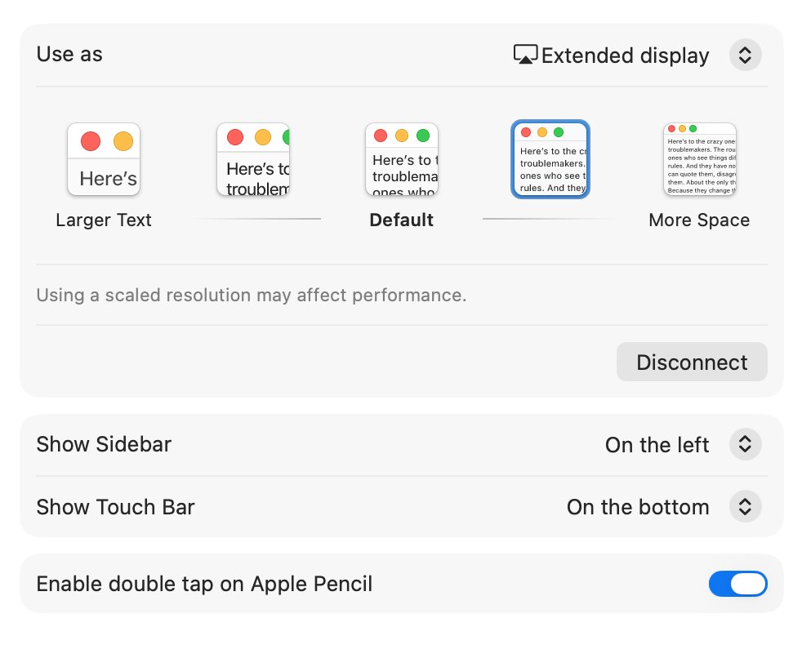Disable double tap on Apple Pencil
This screenshot has width=802, height=645.
click(x=737, y=584)
